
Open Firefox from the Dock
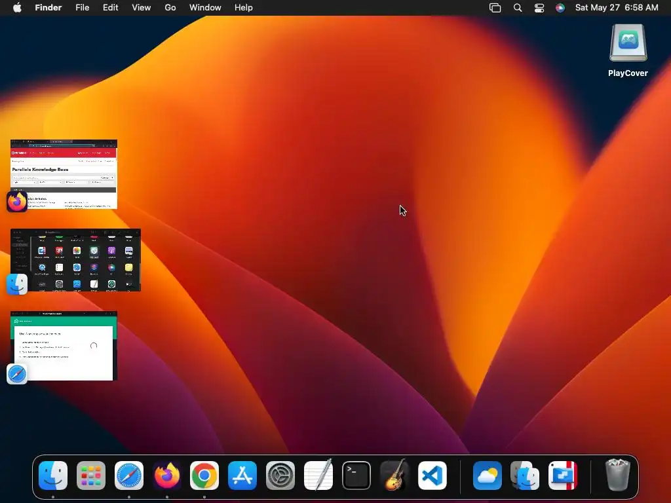(x=167, y=475)
